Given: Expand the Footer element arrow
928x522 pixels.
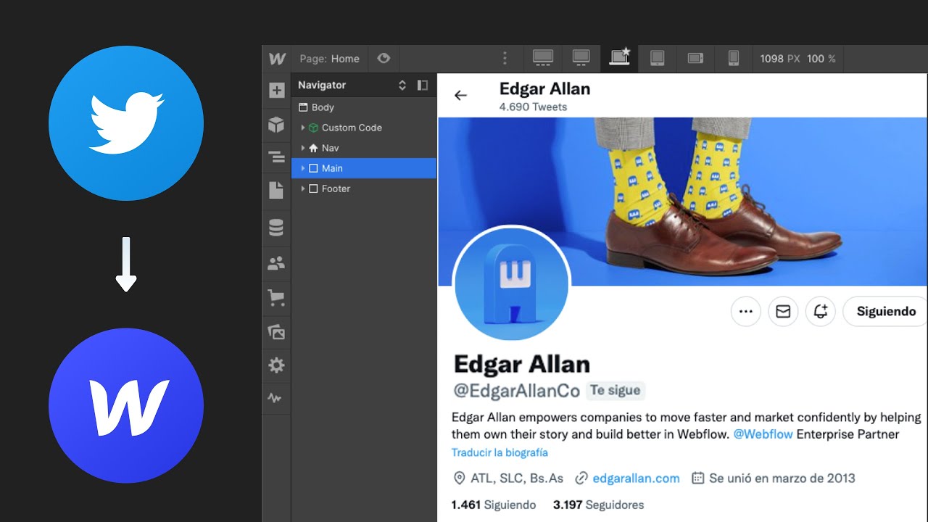Looking at the screenshot, I should [x=303, y=188].
